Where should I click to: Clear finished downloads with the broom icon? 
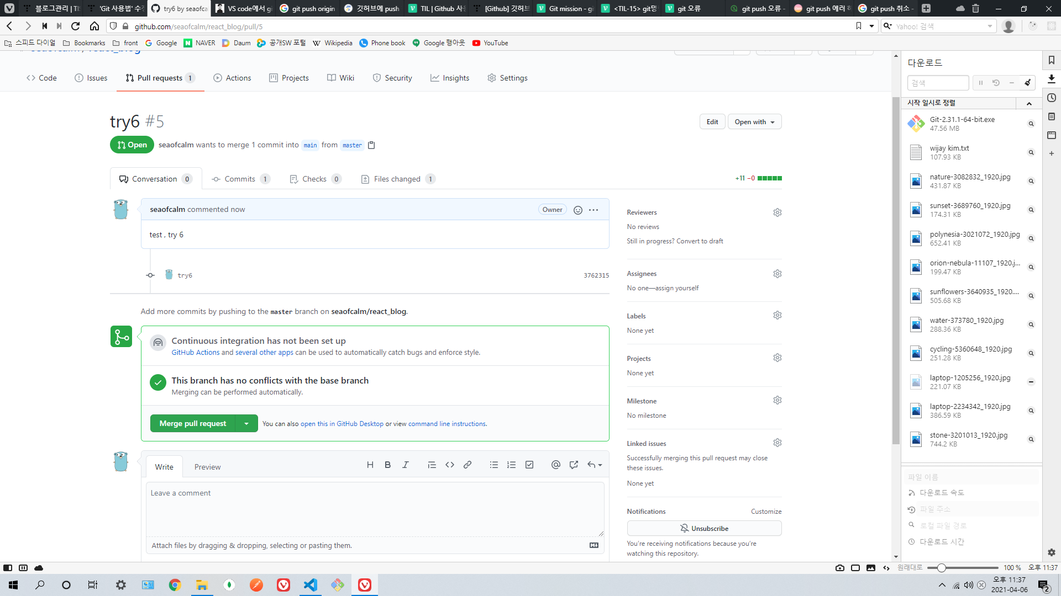point(1027,83)
